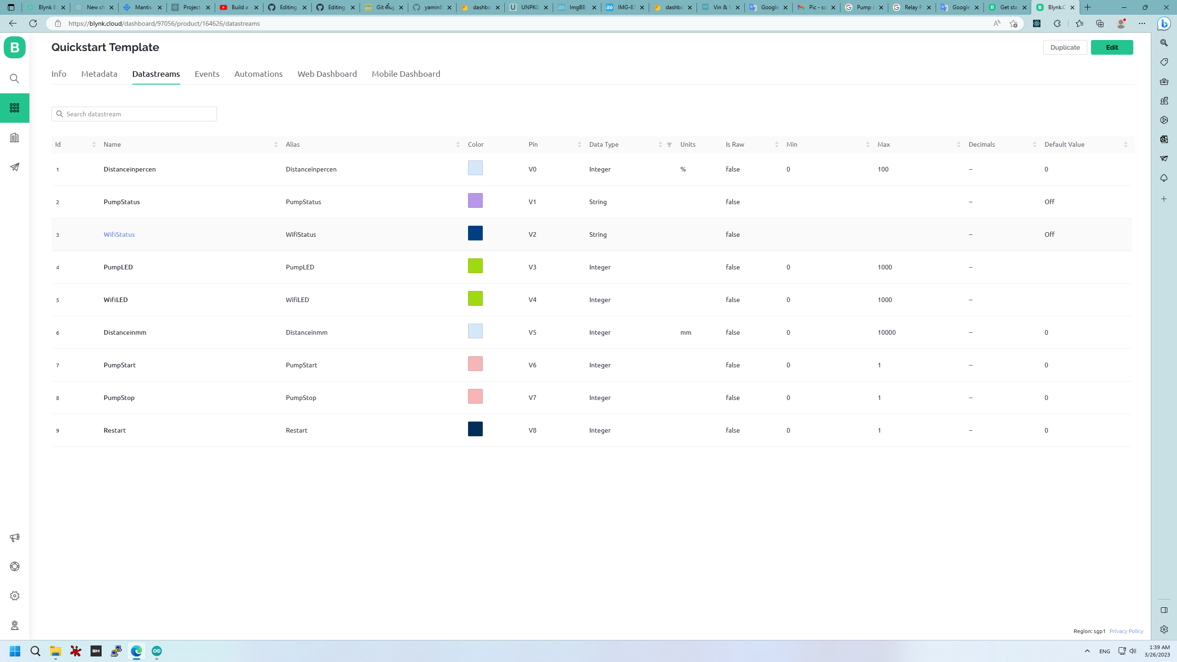Open the gear settings icon in left sidebar
1177x662 pixels.
pyautogui.click(x=15, y=596)
